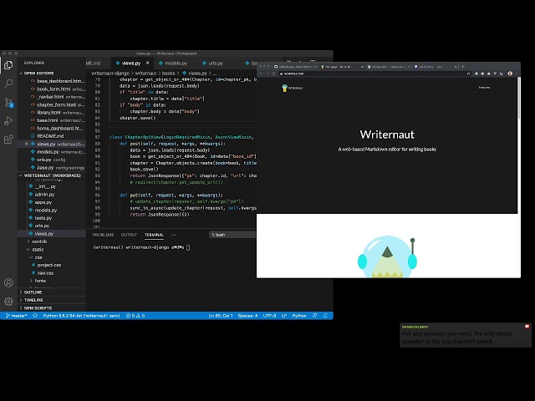
Task: Open the Output panel tab
Action: tap(129, 235)
